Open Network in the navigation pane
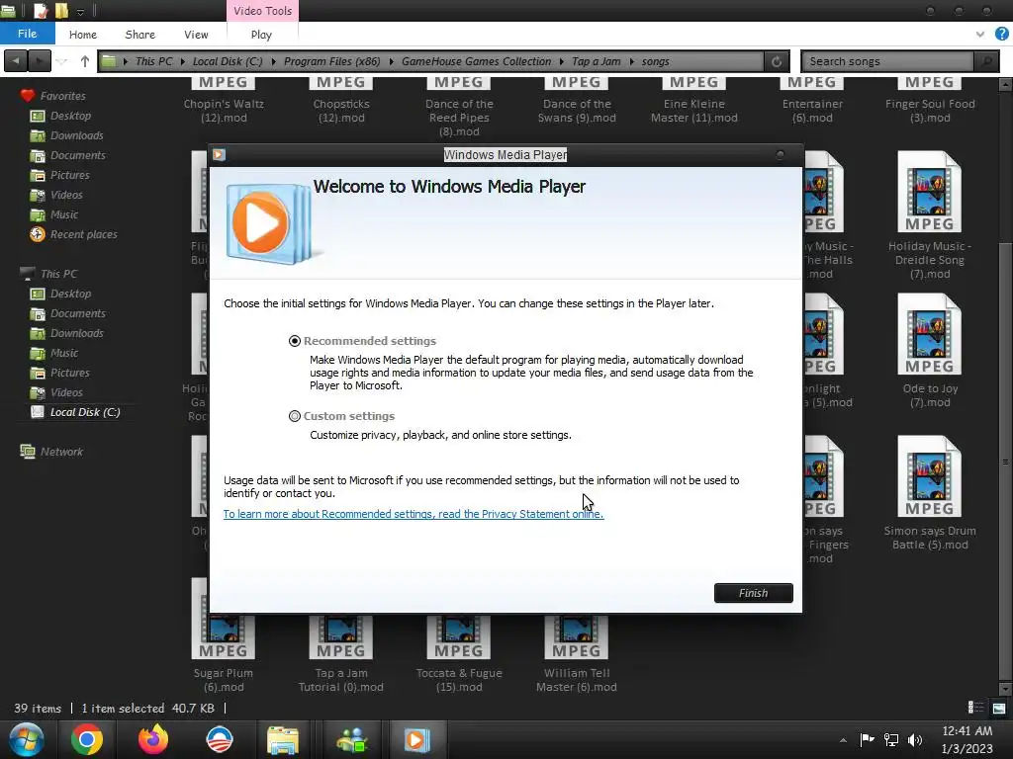 coord(61,452)
